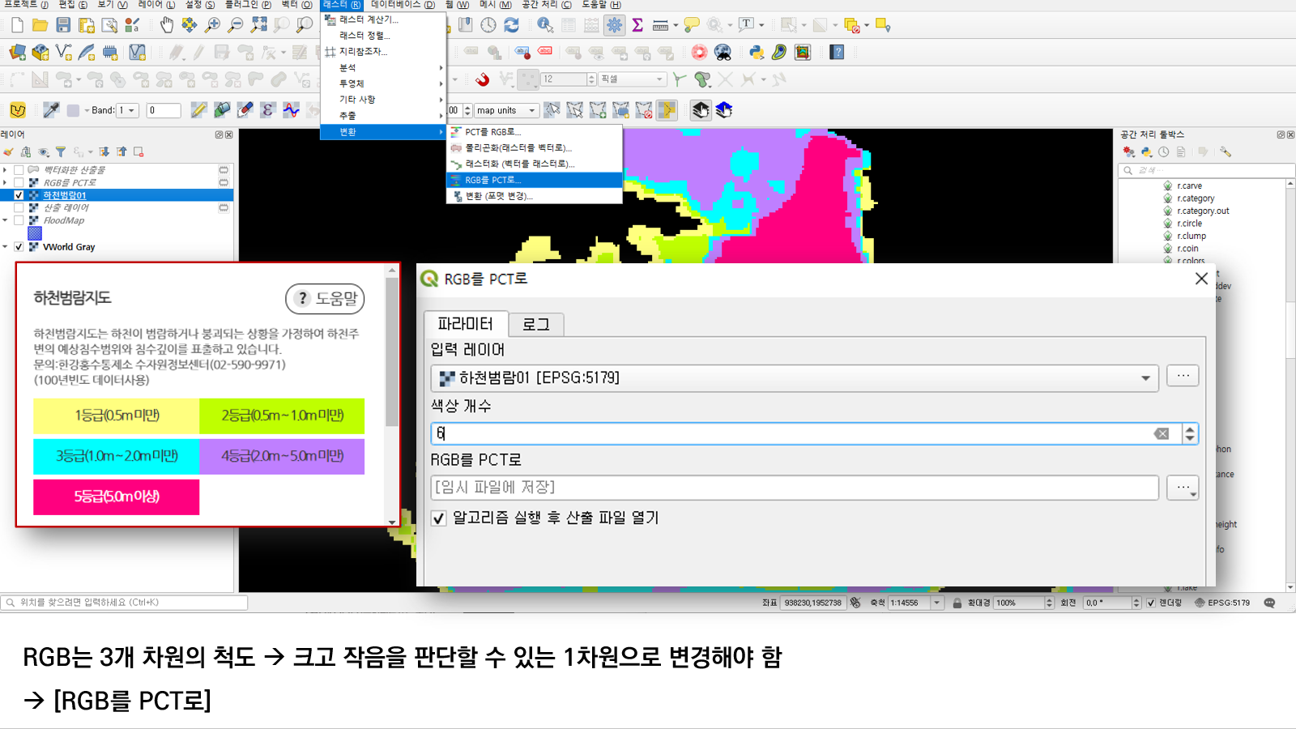Click the FloodMap blue legend swatch
Image resolution: width=1296 pixels, height=729 pixels.
35,233
